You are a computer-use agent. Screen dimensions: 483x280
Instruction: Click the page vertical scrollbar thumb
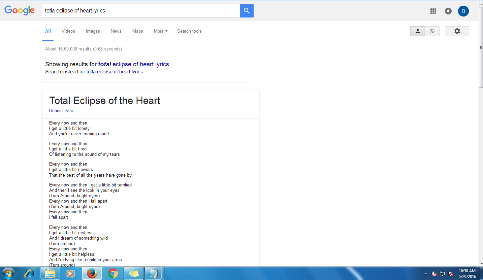[481, 47]
